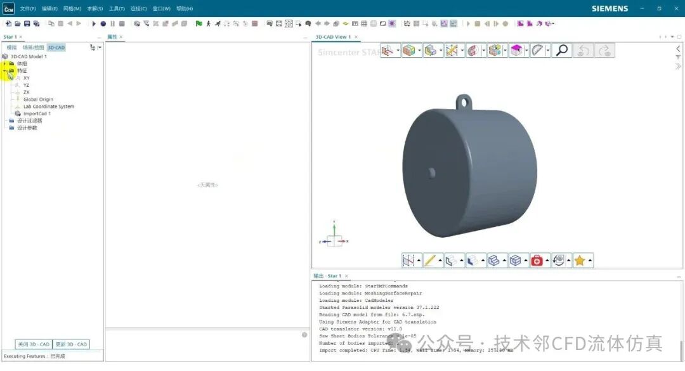Viewport: 685px width, 371px height.
Task: Select the 3D-CAD Model 1 root node
Action: click(29, 56)
